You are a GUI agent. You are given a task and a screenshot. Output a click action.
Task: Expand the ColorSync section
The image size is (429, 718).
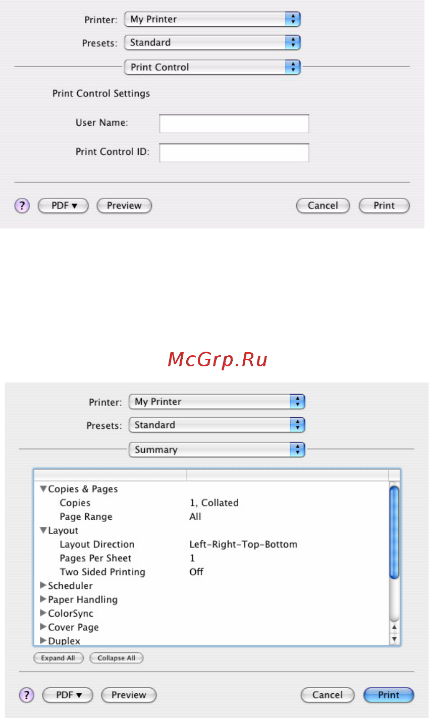(x=43, y=613)
